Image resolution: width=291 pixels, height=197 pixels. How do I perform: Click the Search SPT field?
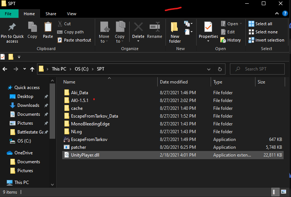click(x=257, y=69)
